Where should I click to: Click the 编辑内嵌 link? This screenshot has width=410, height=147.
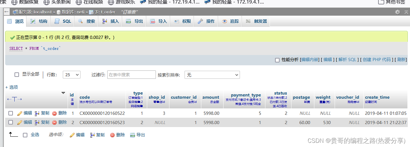(x=310, y=60)
